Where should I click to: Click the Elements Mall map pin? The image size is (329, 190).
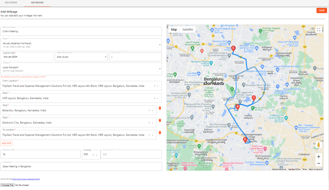pyautogui.click(x=229, y=43)
